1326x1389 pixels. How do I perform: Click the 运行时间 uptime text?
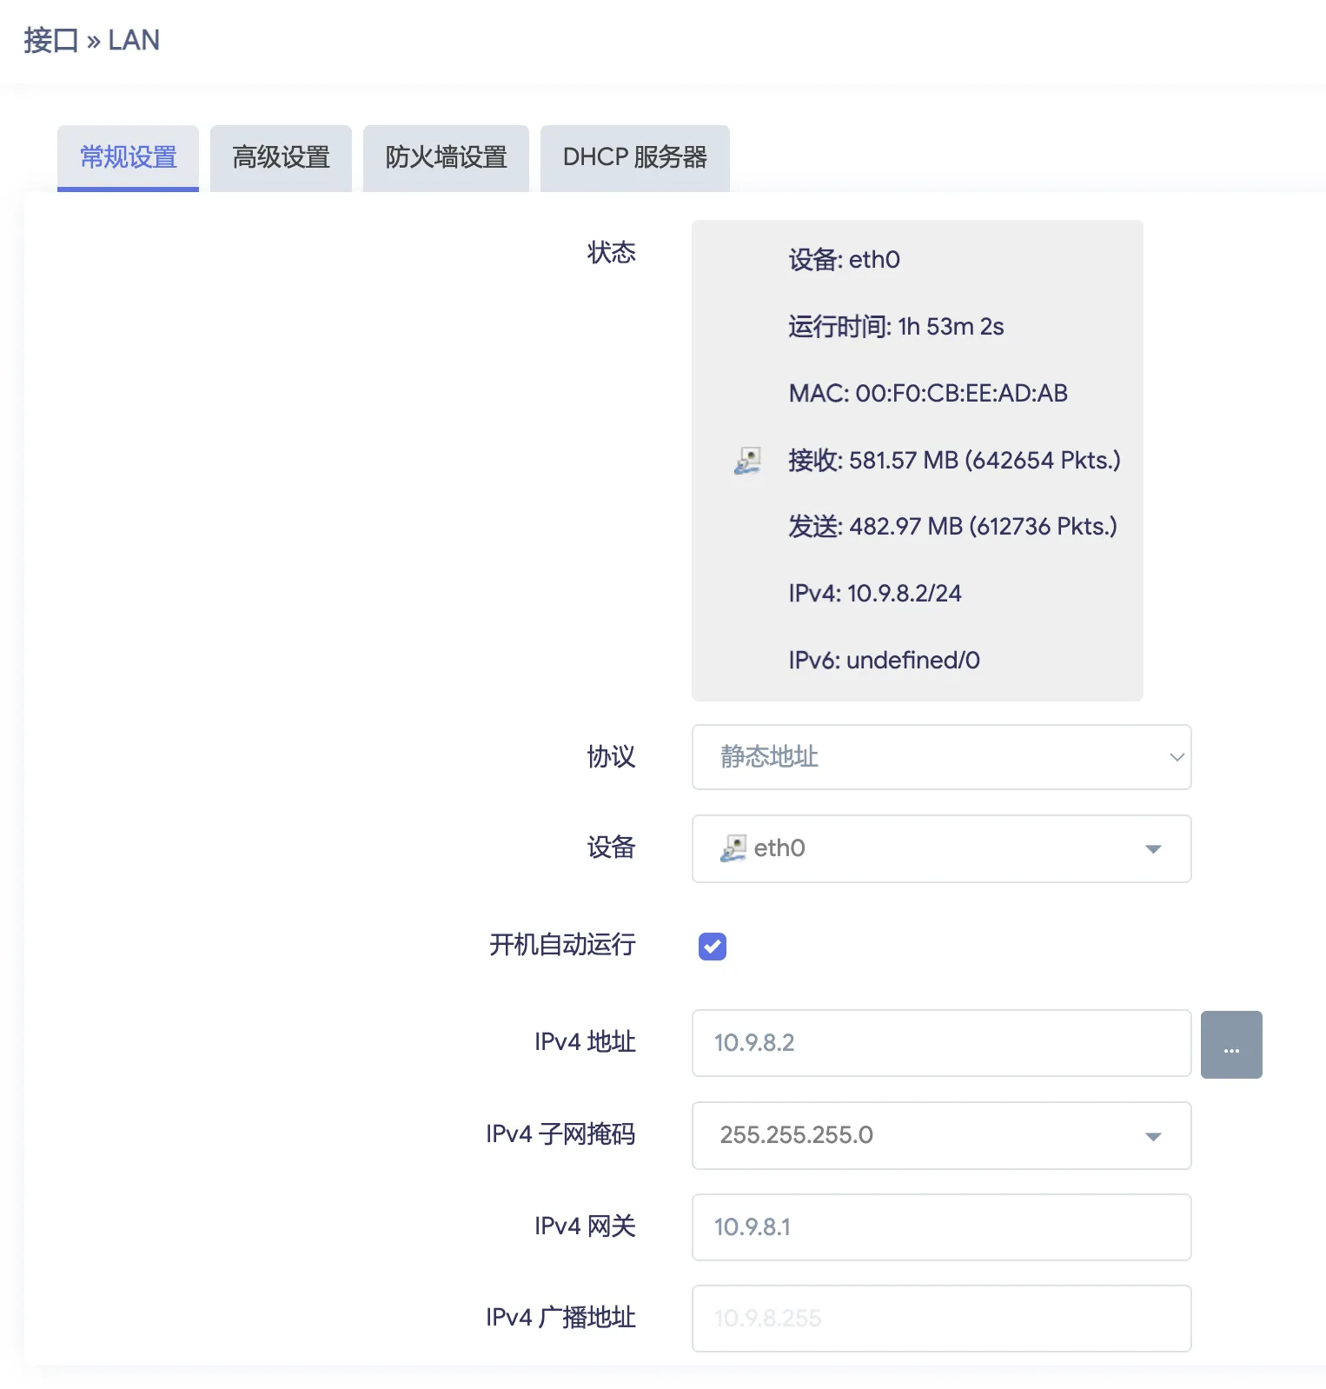896,327
